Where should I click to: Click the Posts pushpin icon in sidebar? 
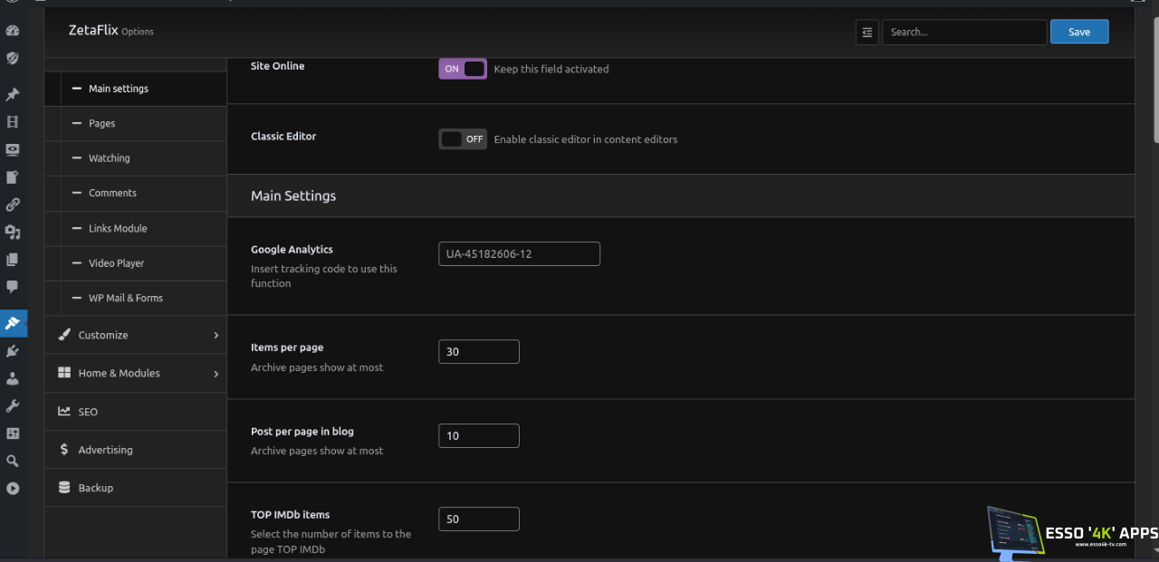(13, 95)
